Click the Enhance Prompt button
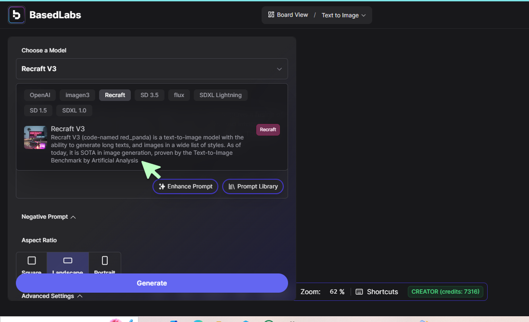 [x=185, y=186]
